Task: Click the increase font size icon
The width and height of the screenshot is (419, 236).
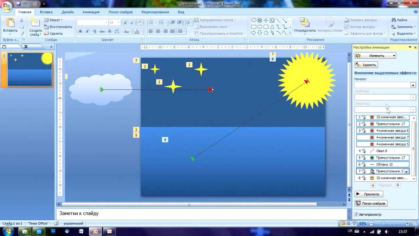Action: 125,23
